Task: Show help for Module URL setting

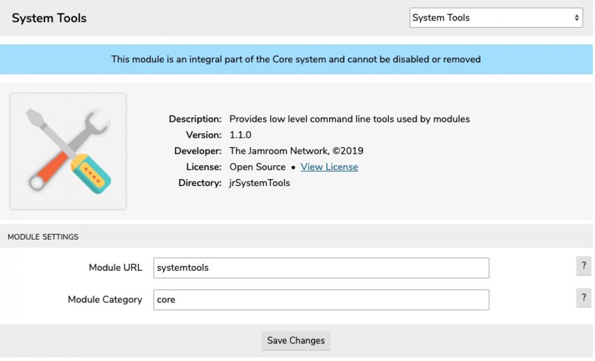Action: pyautogui.click(x=583, y=266)
